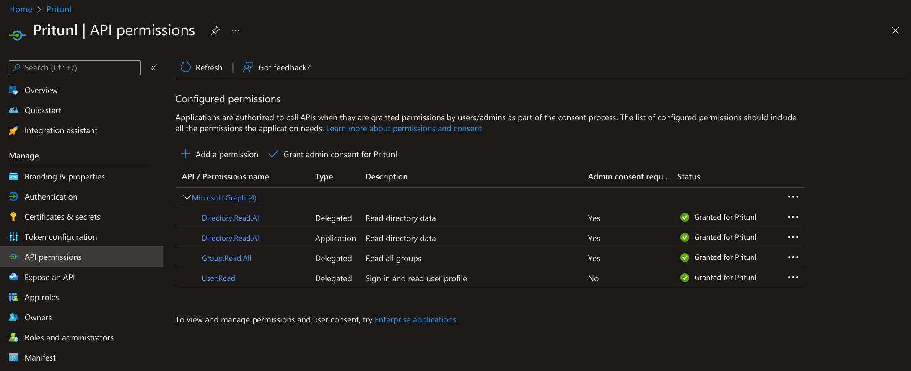Open options menu for User.Read row
This screenshot has height=371, width=911.
793,278
